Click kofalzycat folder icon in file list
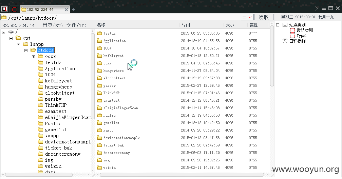Image resolution: width=342 pixels, height=179 pixels. [99, 56]
